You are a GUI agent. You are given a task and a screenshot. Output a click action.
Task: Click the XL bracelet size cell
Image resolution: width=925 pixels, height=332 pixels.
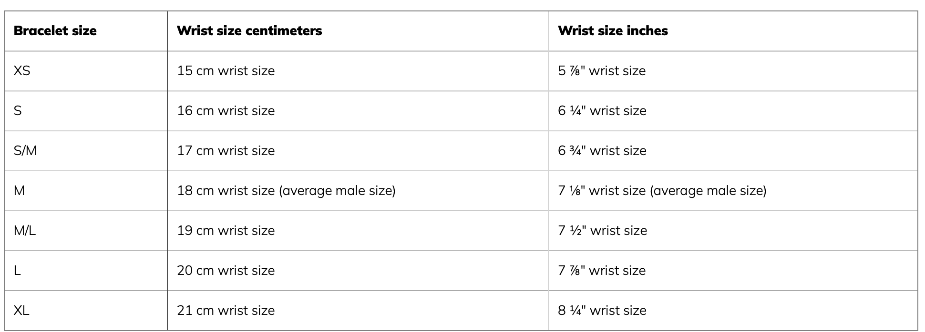21,311
